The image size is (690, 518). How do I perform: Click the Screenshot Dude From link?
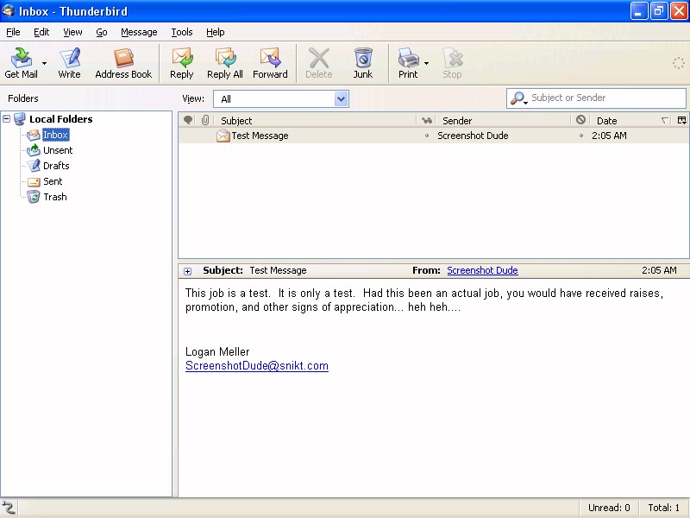coord(482,270)
